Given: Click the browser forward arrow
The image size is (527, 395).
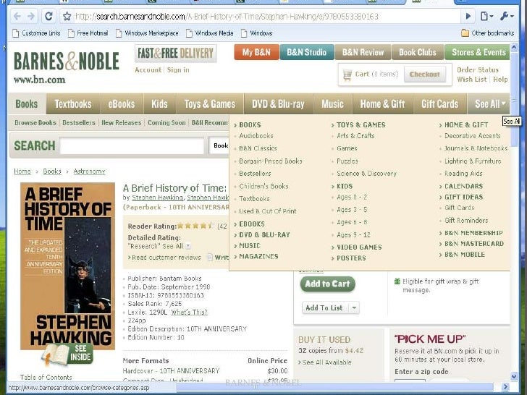Looking at the screenshot, I should [x=31, y=16].
